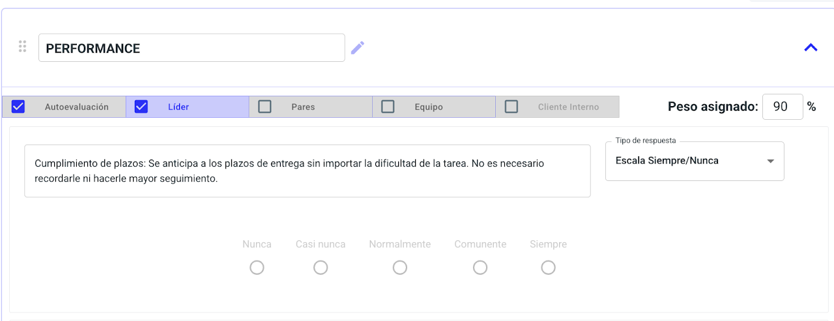Click the Peso asignado percentage field

[783, 107]
